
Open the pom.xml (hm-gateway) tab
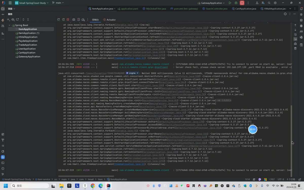[184, 9]
